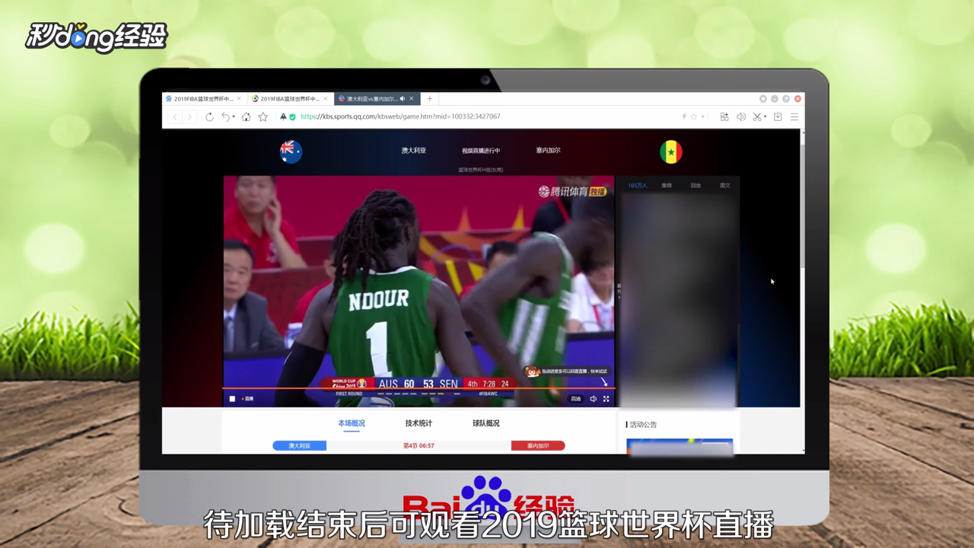
Task: Select 图文 text-live tab
Action: (x=724, y=186)
